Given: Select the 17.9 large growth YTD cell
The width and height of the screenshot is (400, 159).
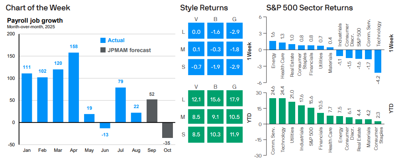Looking at the screenshot, I should [236, 99].
